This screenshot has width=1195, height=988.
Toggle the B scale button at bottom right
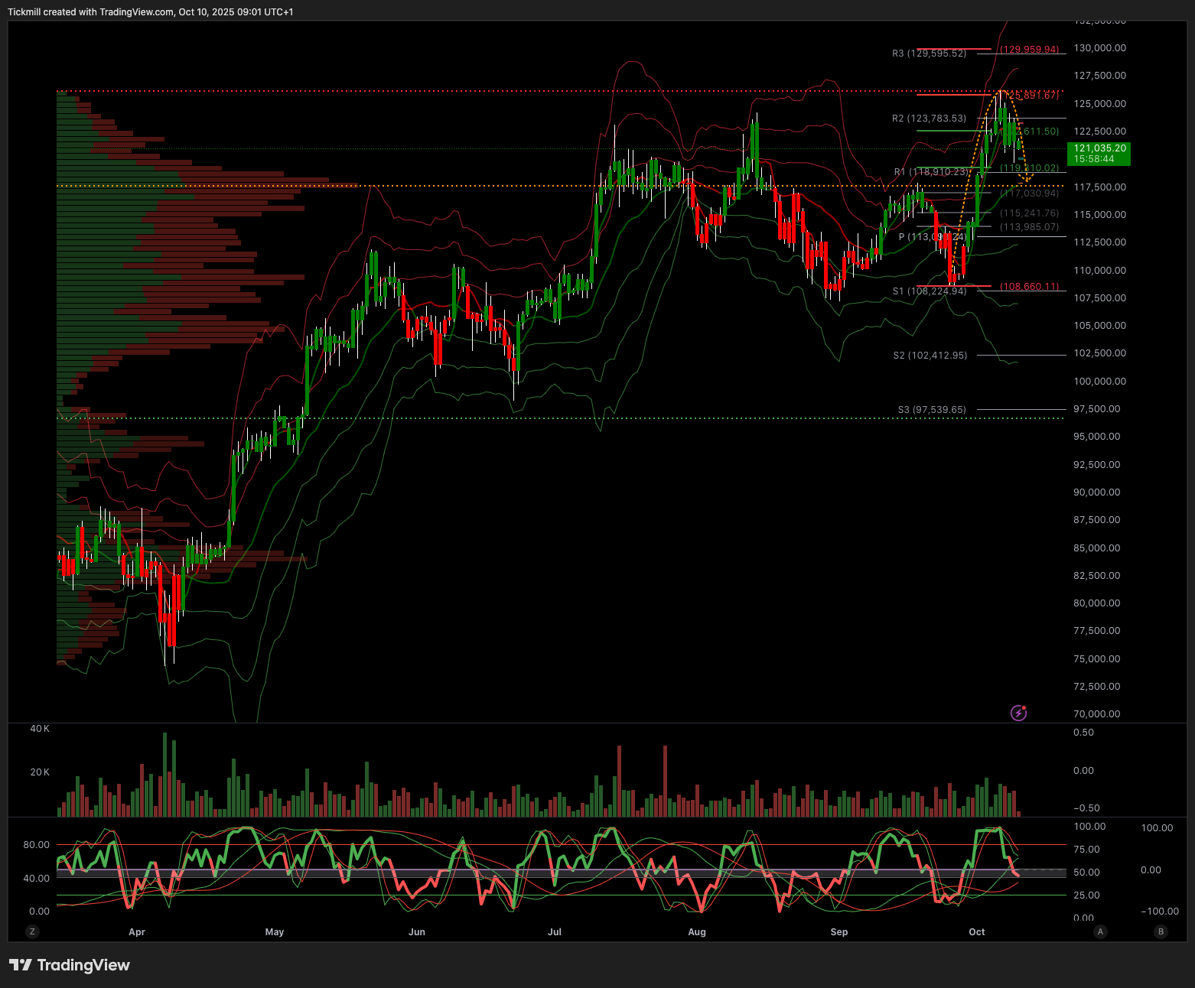[x=1161, y=931]
